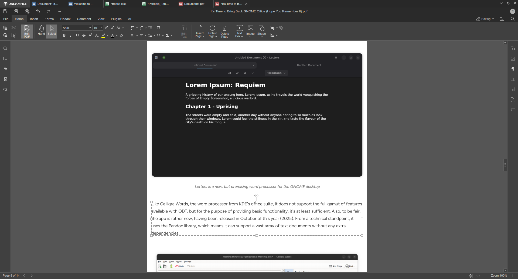518x279 pixels.
Task: Click the Delete Page icon
Action: [224, 32]
